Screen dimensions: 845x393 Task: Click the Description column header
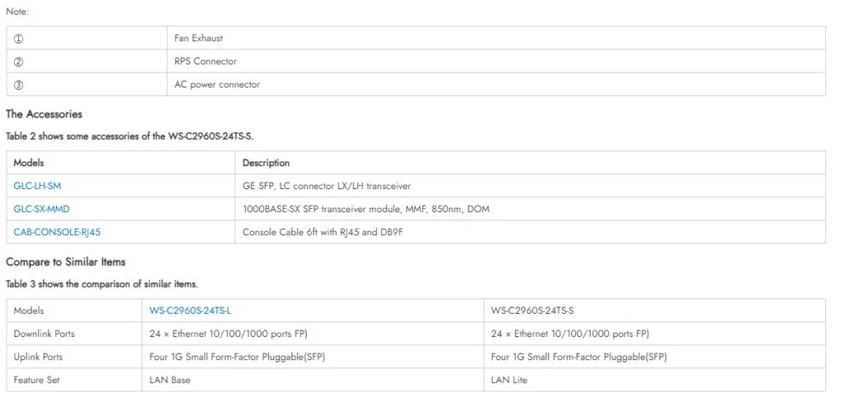[x=266, y=163]
